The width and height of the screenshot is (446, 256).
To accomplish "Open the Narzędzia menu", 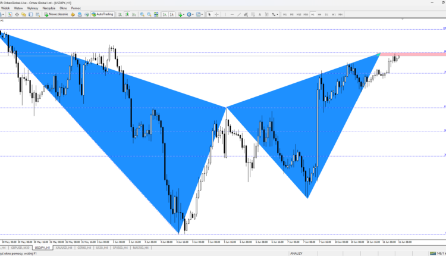I will (x=49, y=8).
